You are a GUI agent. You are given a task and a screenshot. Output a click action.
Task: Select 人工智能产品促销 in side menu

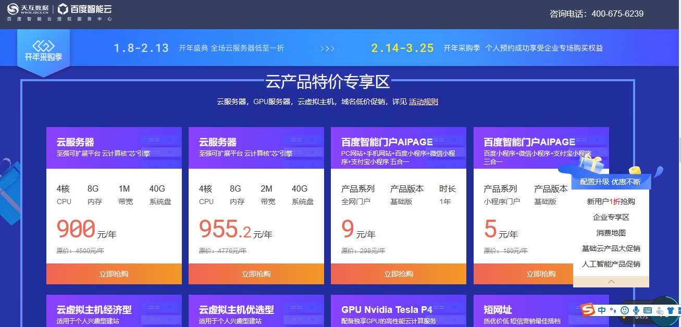tap(611, 264)
